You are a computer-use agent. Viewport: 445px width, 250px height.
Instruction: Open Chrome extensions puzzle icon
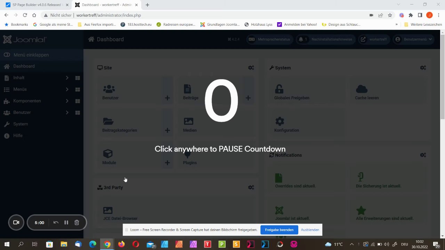(411, 15)
